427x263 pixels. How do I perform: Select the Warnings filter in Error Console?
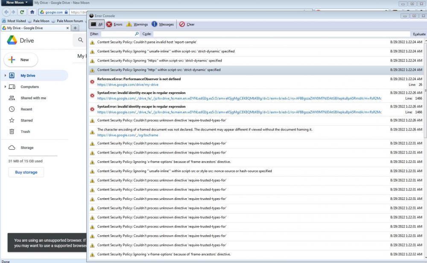click(137, 24)
